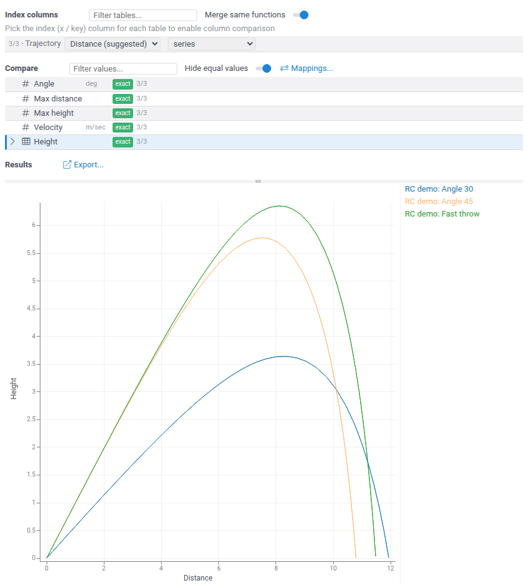Screen dimensions: 528x588
Task: Click the Filter tables input field
Action: point(143,16)
